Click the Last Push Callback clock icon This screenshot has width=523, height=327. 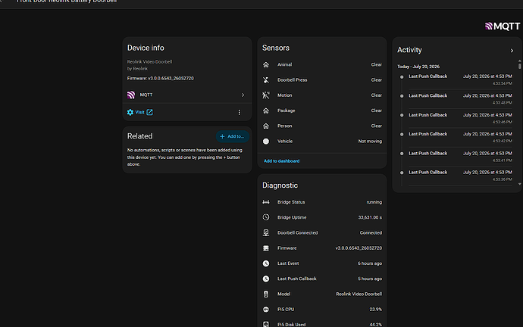tap(266, 279)
